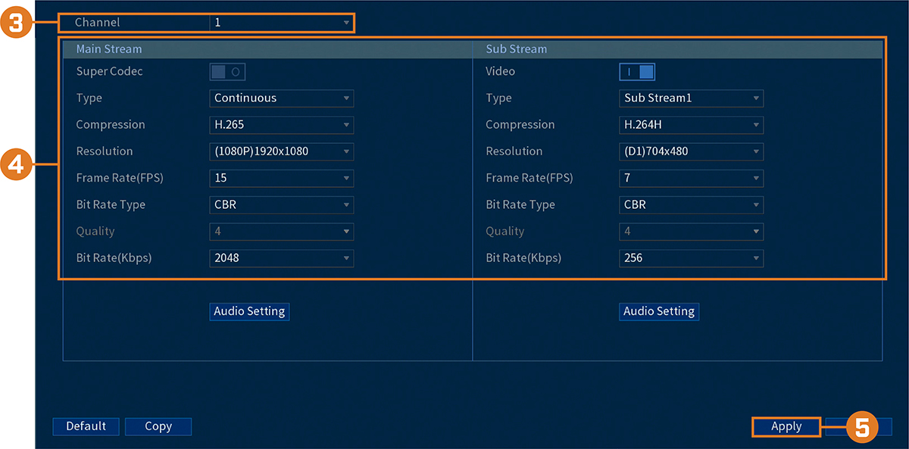Viewport: 909px width, 449px height.
Task: Open the Channel dropdown
Action: pyautogui.click(x=282, y=23)
